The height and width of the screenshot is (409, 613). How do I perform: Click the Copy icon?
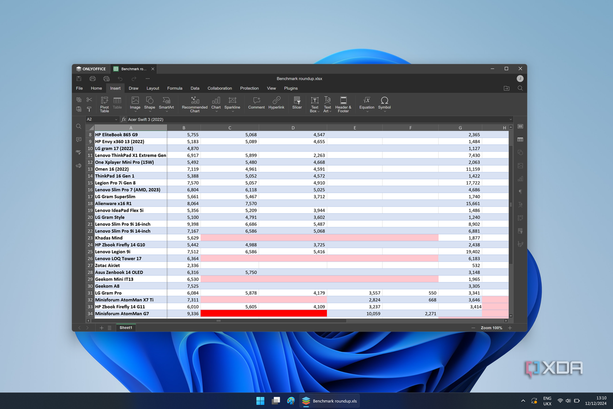pos(79,100)
